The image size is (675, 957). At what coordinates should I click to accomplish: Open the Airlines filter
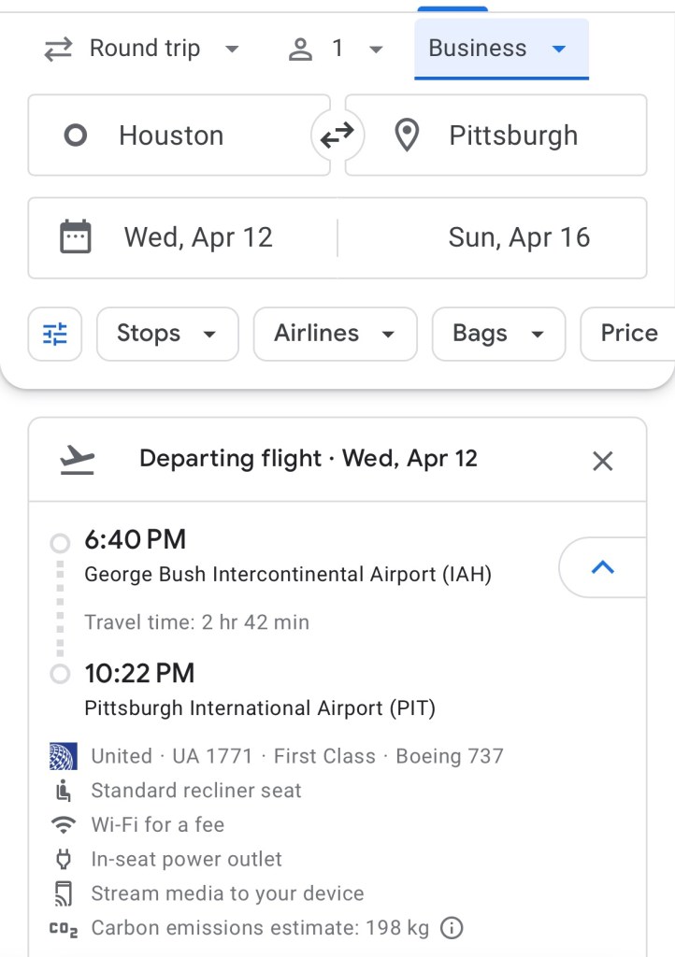pos(335,334)
